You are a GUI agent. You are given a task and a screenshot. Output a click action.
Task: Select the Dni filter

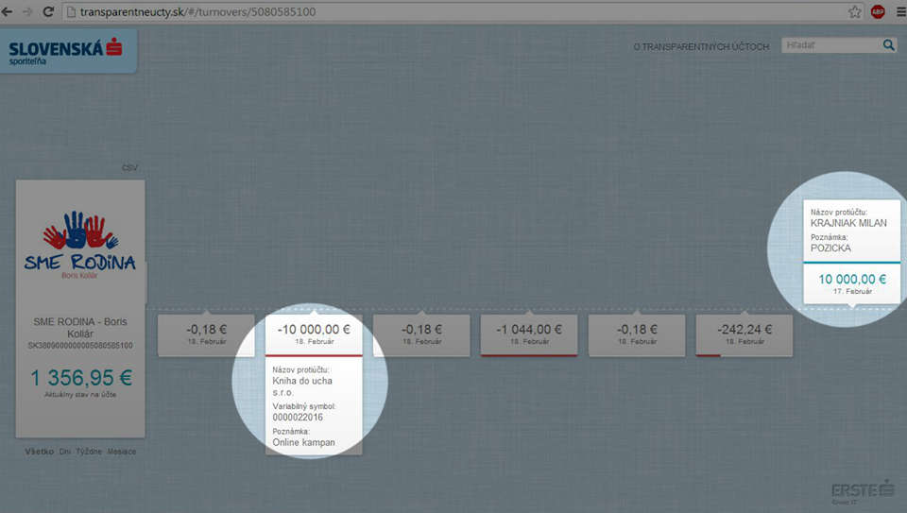[65, 451]
